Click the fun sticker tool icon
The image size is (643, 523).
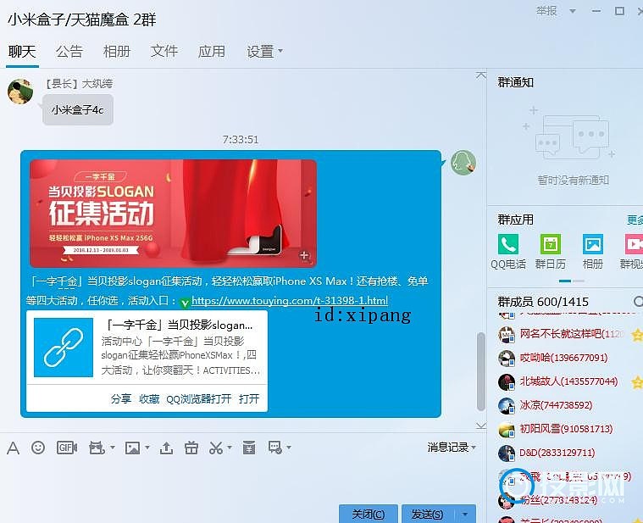[97, 448]
